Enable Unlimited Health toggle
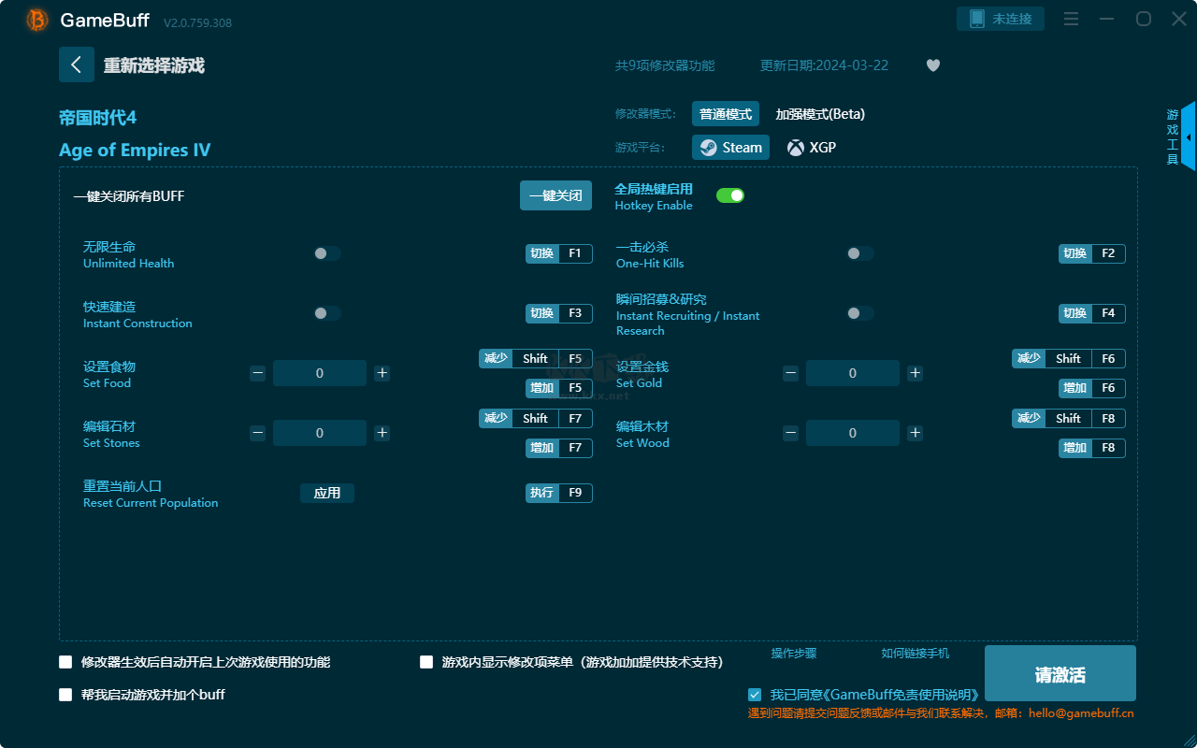The width and height of the screenshot is (1197, 748). 327,253
